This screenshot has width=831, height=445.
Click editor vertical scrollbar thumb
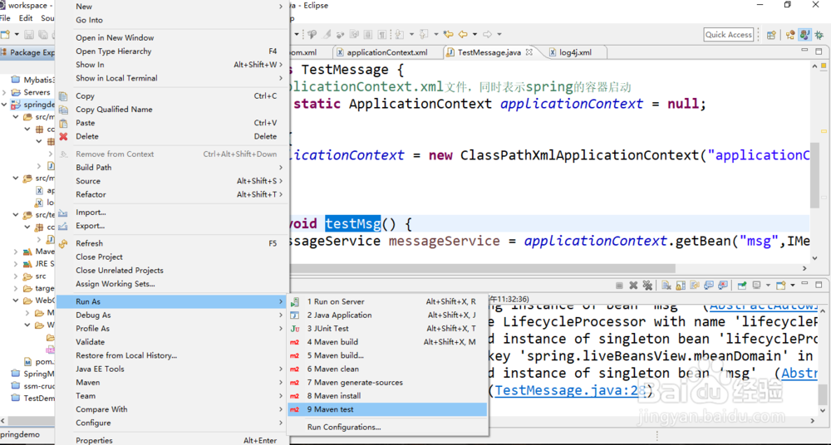tap(815, 175)
